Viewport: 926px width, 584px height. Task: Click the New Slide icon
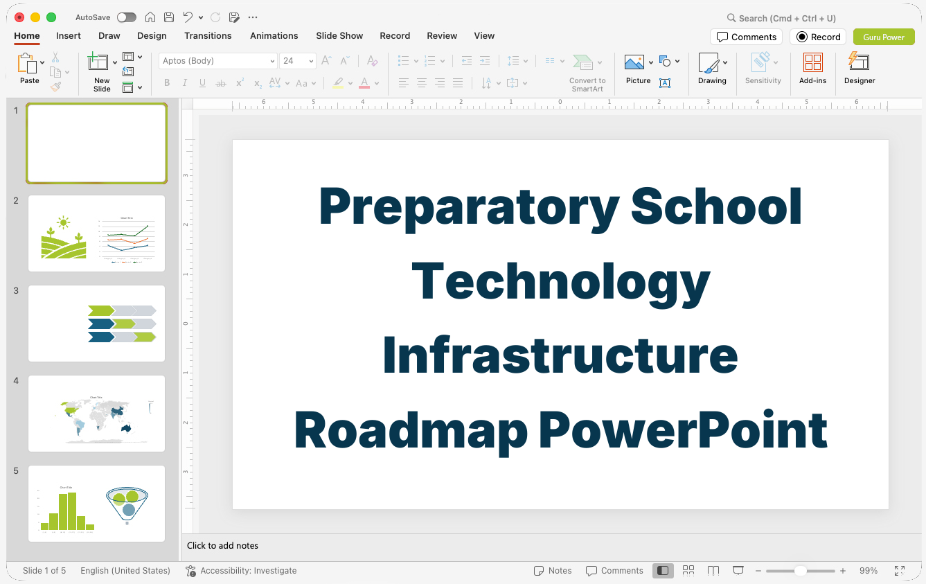(x=98, y=63)
